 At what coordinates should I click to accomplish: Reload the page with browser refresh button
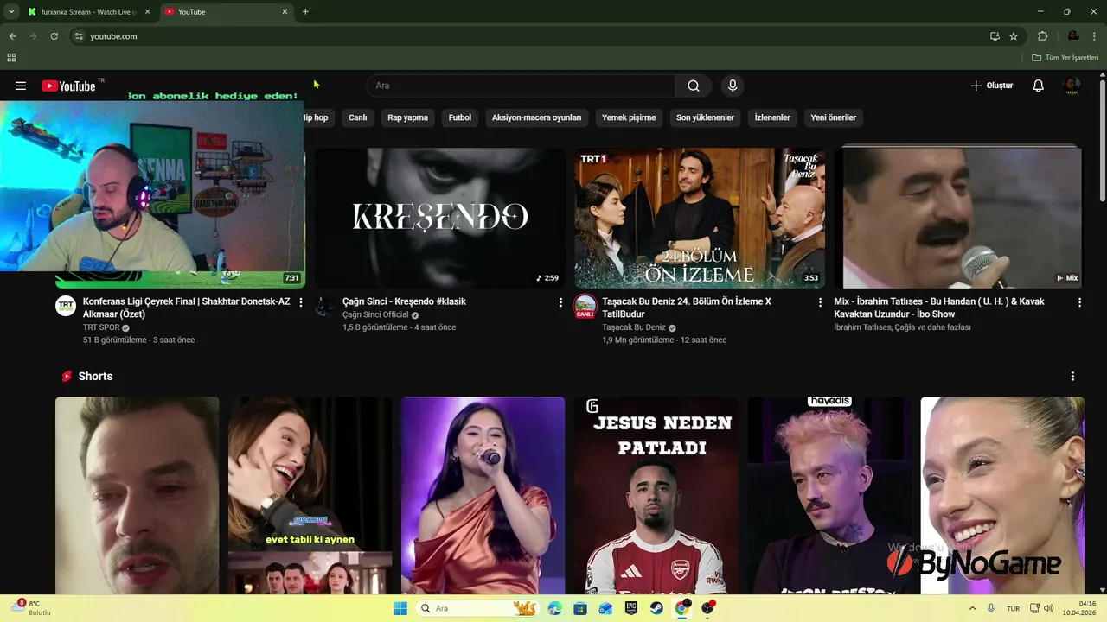54,36
